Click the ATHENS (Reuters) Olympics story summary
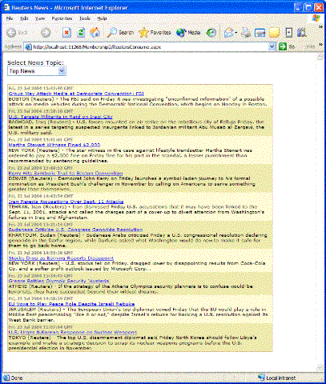This screenshot has height=384, width=326. click(x=131, y=289)
